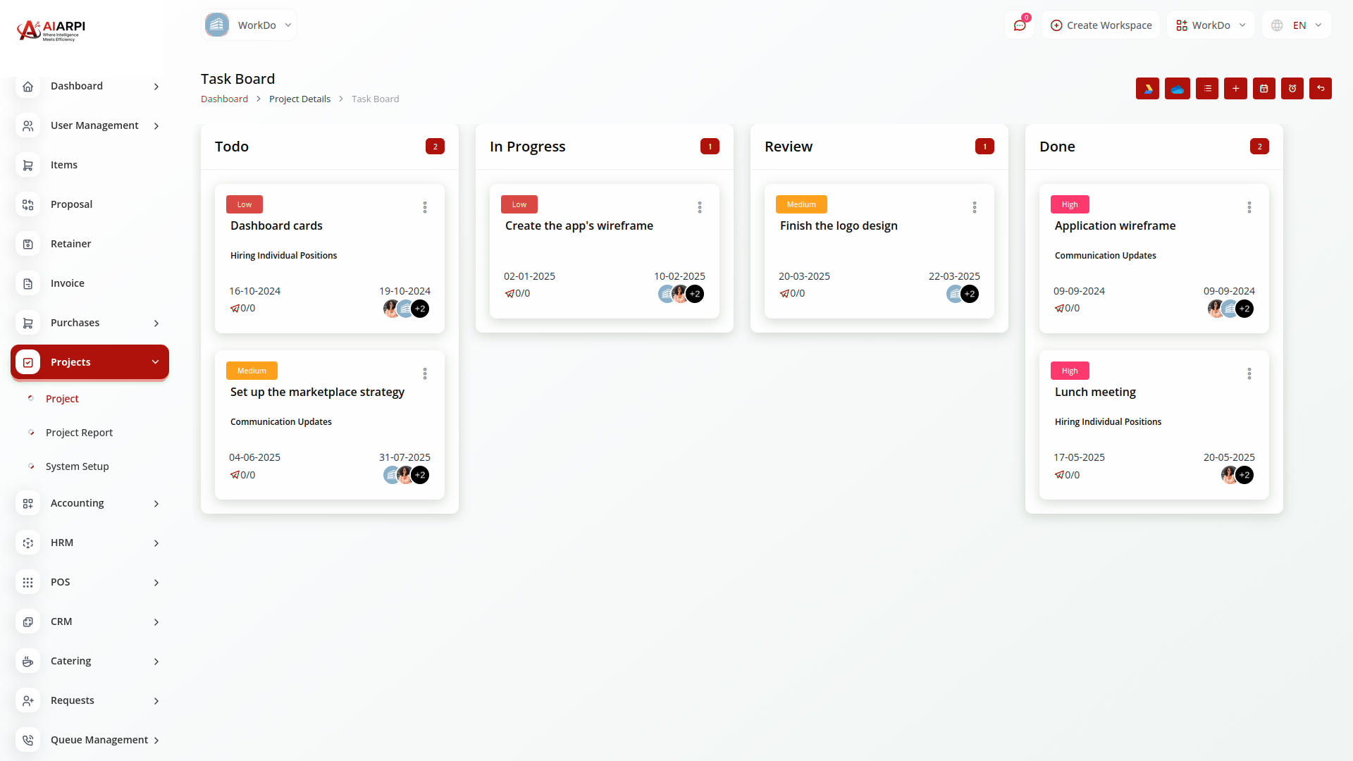The image size is (1353, 761).
Task: Expand the Accounting sidebar menu
Action: point(89,503)
